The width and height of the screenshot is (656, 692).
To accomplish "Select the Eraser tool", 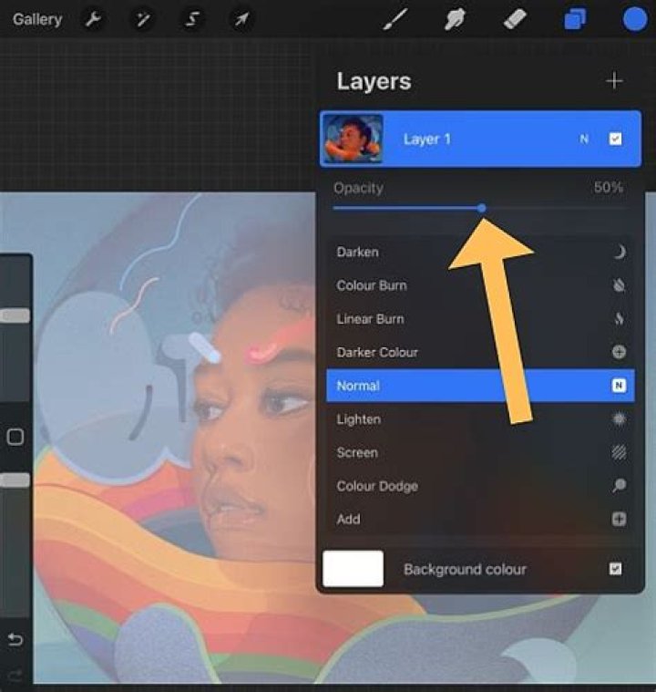I will (x=516, y=19).
